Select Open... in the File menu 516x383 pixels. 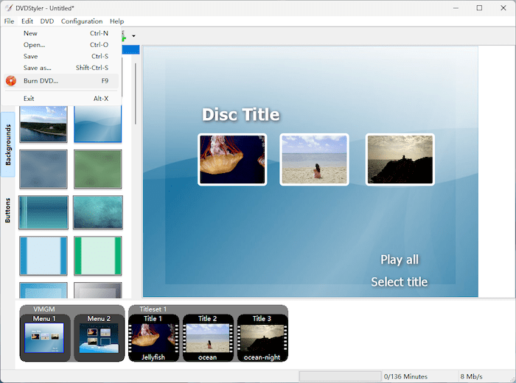[x=34, y=45]
